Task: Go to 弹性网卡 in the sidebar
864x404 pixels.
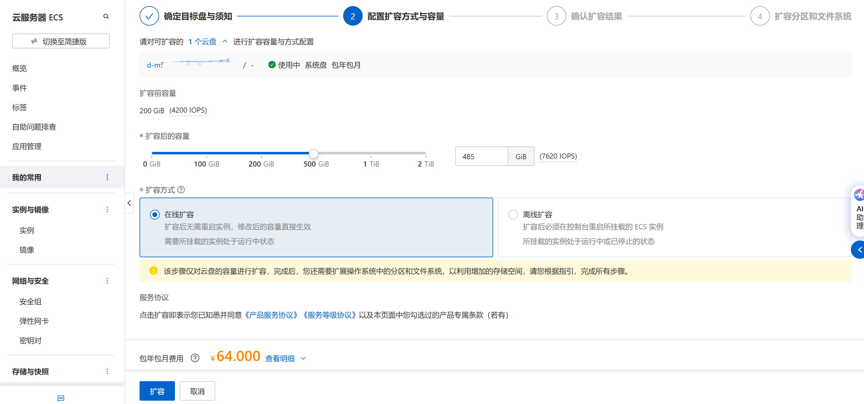Action: [x=34, y=321]
